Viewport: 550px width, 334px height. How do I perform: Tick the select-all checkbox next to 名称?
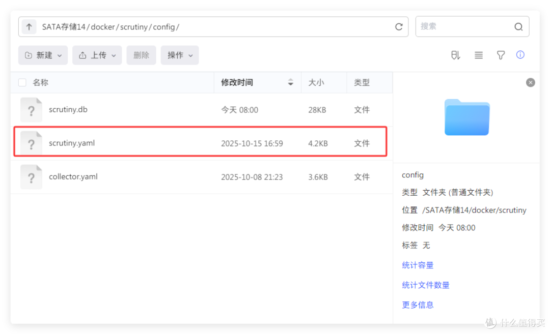(22, 82)
